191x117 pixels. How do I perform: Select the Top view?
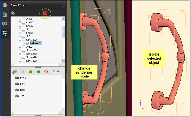pyautogui.click(x=23, y=96)
